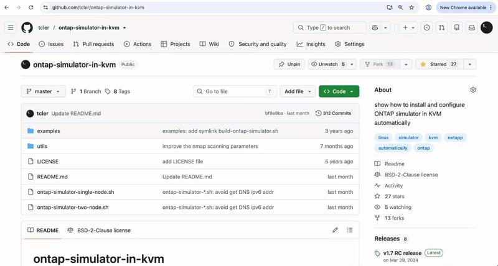Expand the Add file dropdown
The width and height of the screenshot is (498, 266).
pyautogui.click(x=298, y=91)
